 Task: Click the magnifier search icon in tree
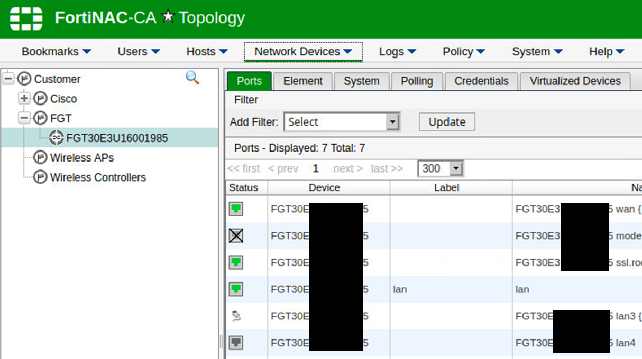192,78
